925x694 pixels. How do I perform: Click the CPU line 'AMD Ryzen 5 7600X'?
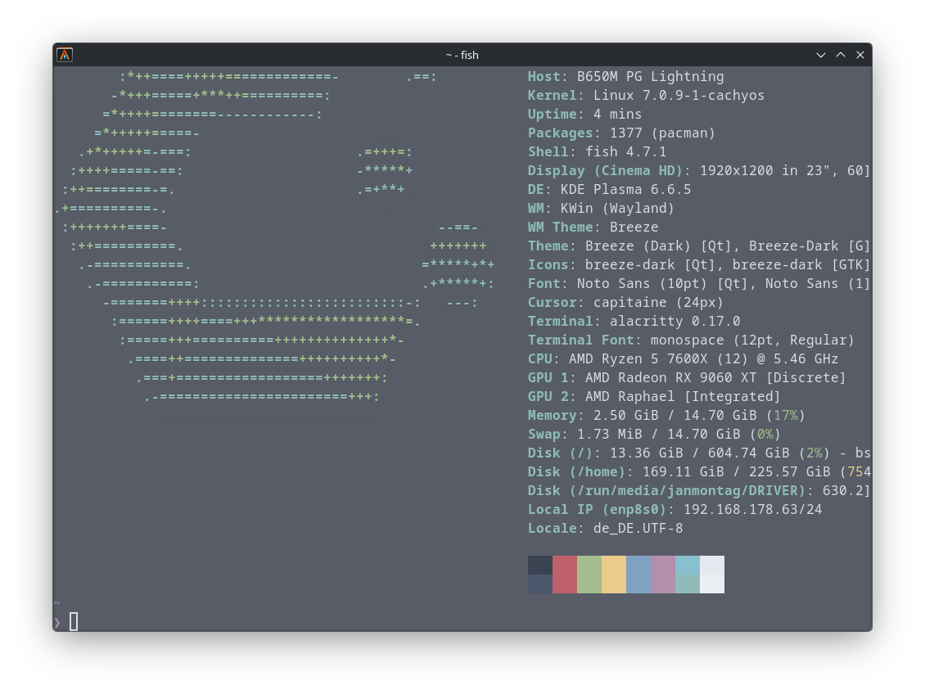[x=683, y=359]
